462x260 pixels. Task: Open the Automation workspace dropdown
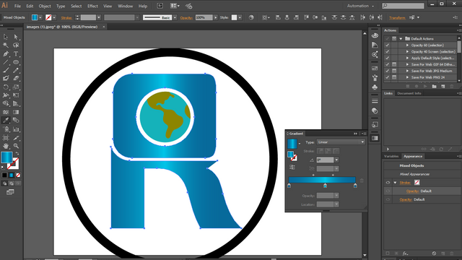[360, 6]
